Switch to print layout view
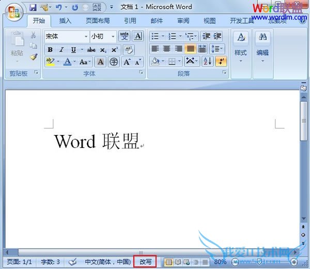The width and height of the screenshot is (310, 269). (x=168, y=262)
